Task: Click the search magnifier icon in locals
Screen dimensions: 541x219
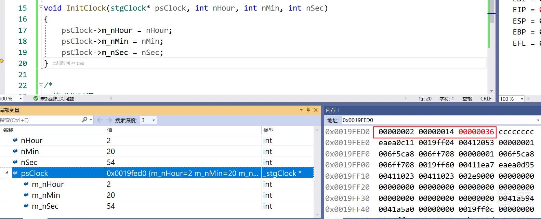Action: (84, 120)
